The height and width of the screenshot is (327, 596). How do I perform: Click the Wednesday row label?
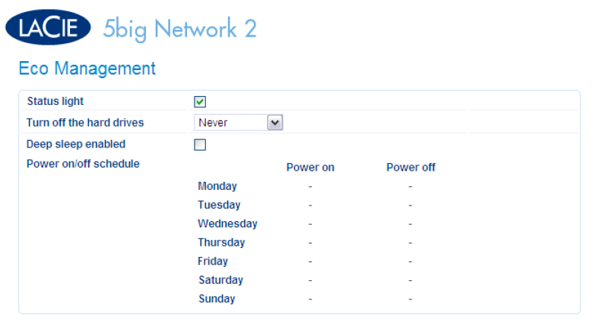pyautogui.click(x=227, y=223)
